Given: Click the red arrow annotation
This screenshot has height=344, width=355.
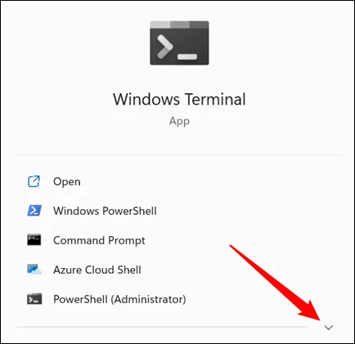Looking at the screenshot, I should [x=276, y=283].
